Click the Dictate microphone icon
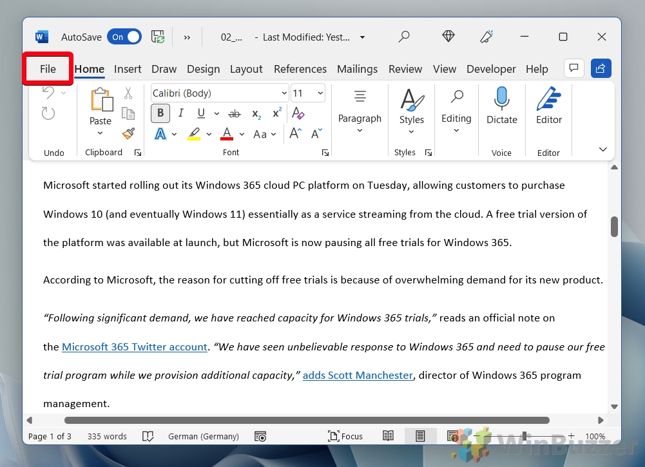 point(502,99)
